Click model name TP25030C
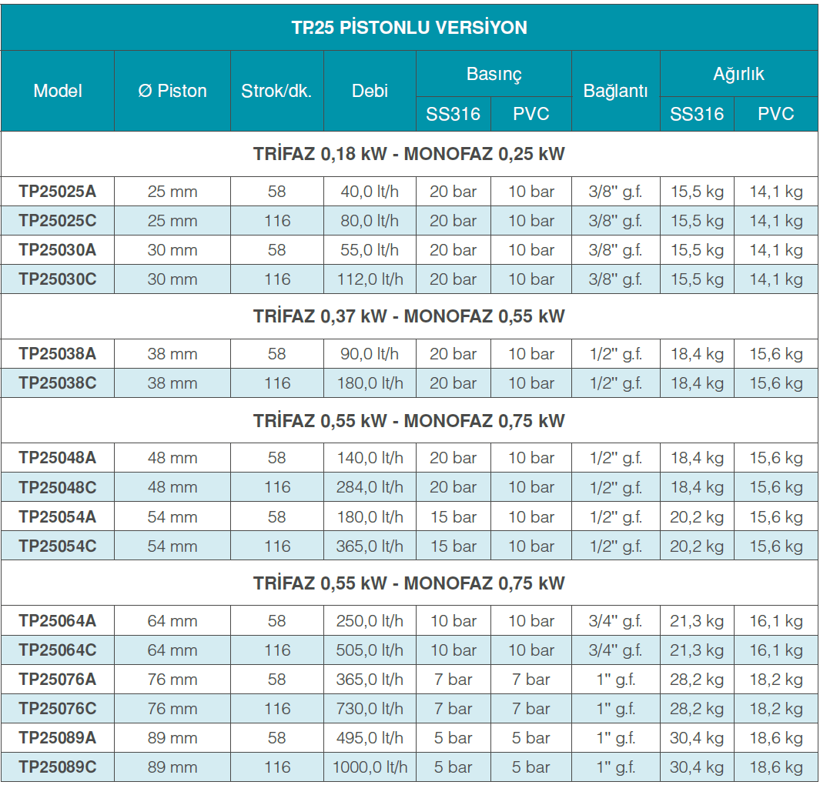This screenshot has height=785, width=820. coord(58,279)
